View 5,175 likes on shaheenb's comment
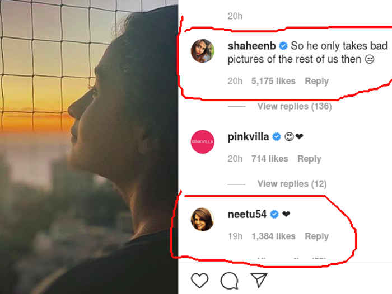Image resolution: width=392 pixels, height=294 pixels. [x=273, y=81]
